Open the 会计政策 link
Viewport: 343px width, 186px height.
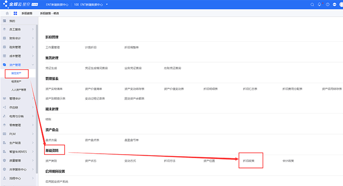(288, 161)
